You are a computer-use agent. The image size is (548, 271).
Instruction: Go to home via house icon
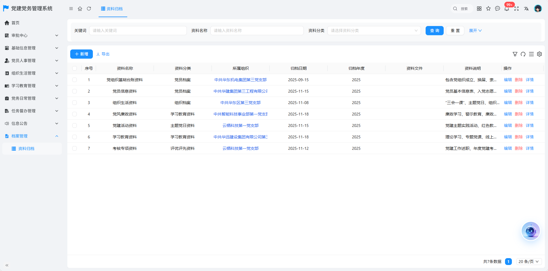80,9
